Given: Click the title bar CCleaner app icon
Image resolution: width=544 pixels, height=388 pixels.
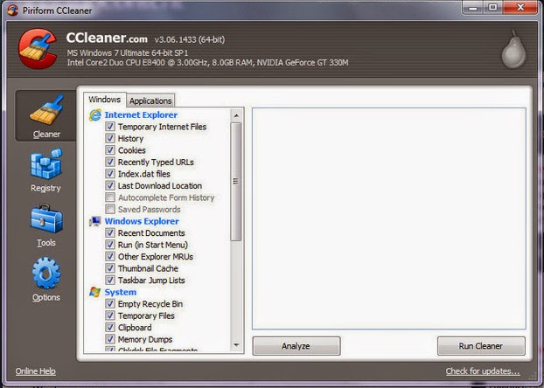Looking at the screenshot, I should [13, 10].
